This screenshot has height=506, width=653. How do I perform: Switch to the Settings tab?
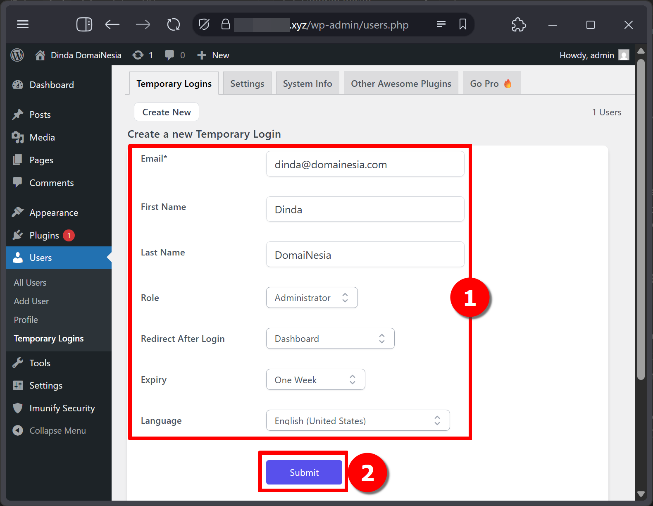click(247, 84)
